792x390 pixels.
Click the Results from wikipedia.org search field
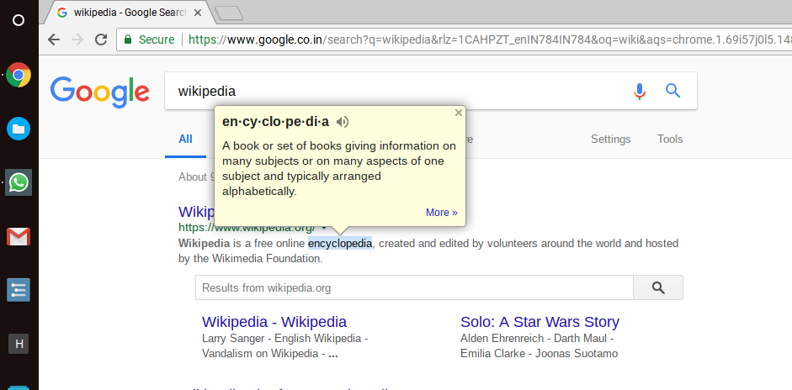(x=414, y=287)
